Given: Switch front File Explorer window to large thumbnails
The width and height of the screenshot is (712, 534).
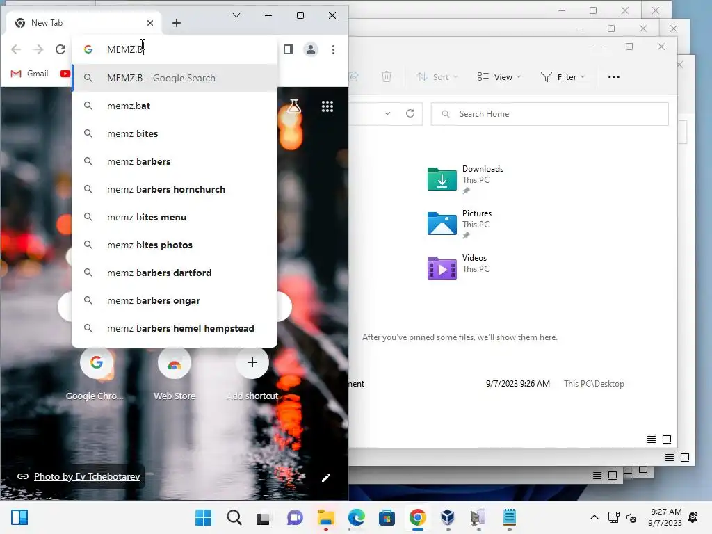Looking at the screenshot, I should tap(667, 439).
